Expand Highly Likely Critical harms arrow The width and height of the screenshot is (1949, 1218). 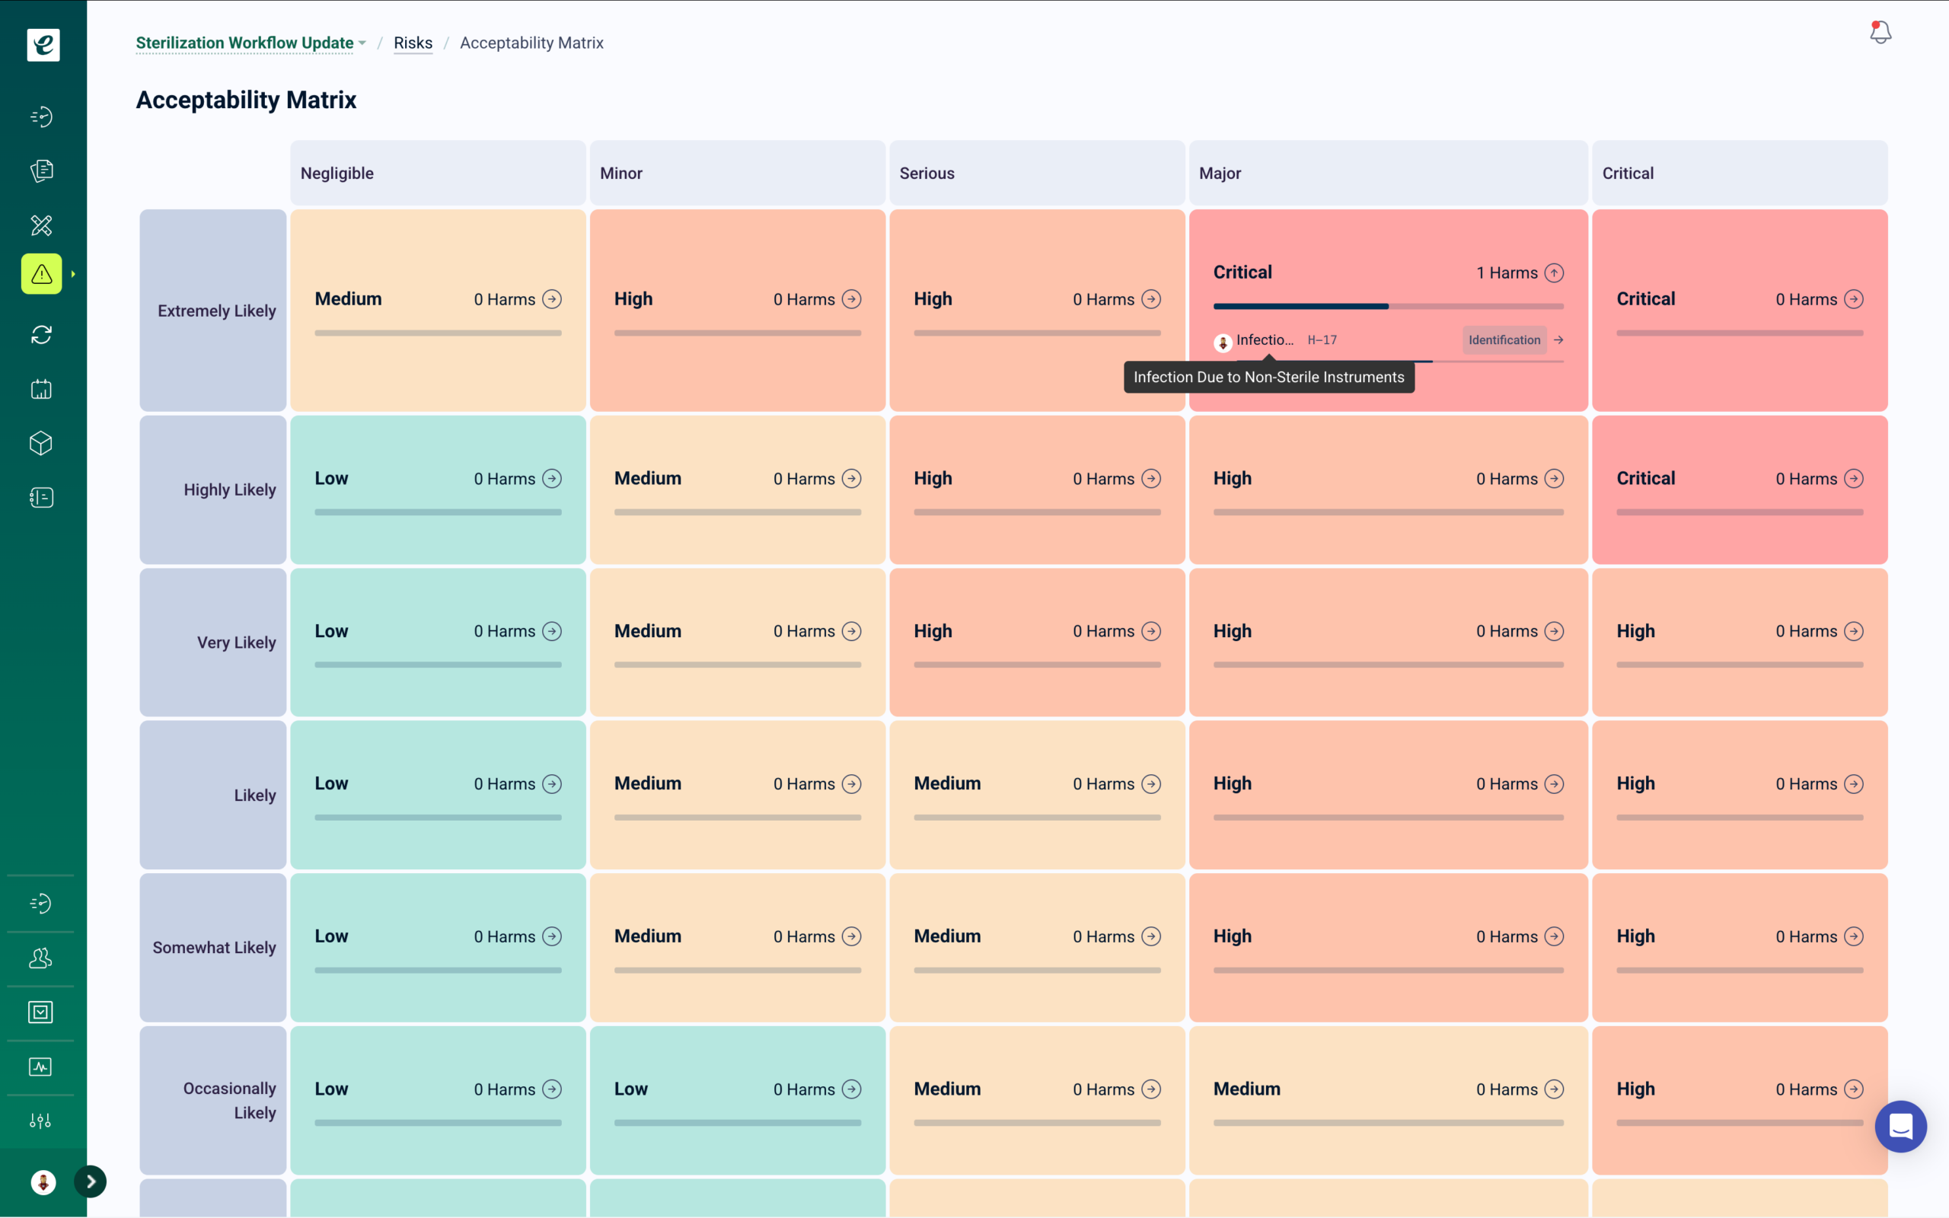point(1853,479)
